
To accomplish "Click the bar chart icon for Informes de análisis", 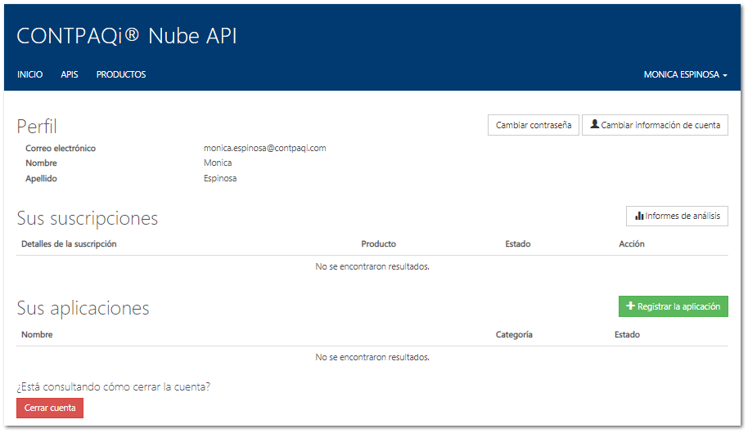I will click(639, 216).
